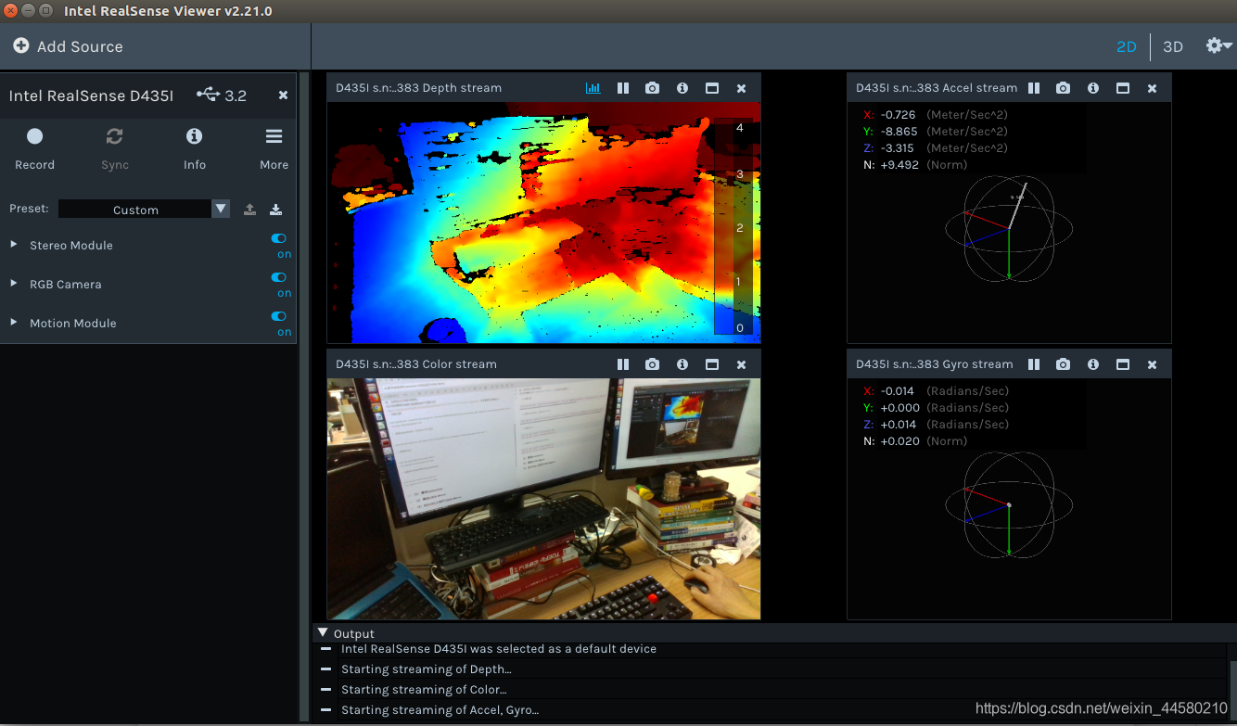Screen dimensions: 1237x726
Task: Collapse the Output log panel
Action: (x=323, y=632)
